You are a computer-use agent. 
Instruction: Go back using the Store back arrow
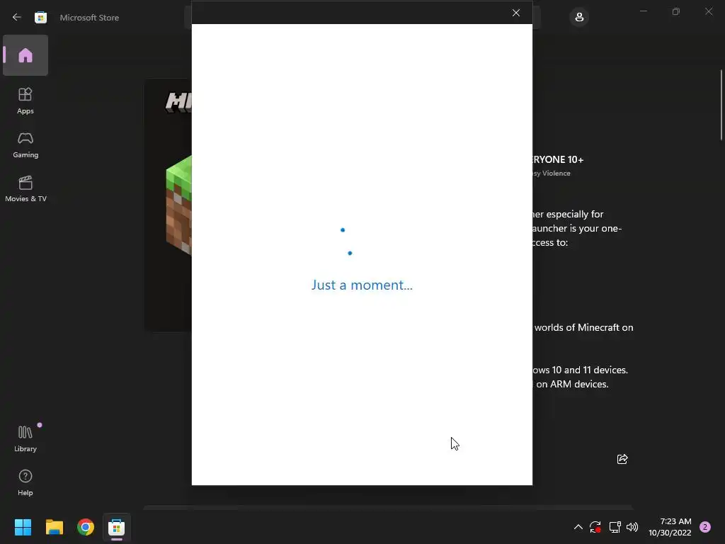coord(17,17)
